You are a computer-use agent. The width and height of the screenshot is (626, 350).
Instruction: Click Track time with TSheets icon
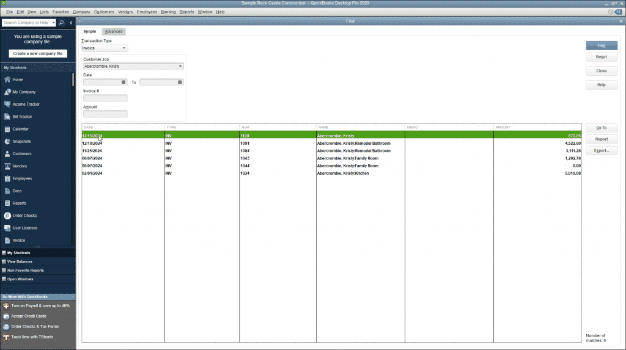6,337
